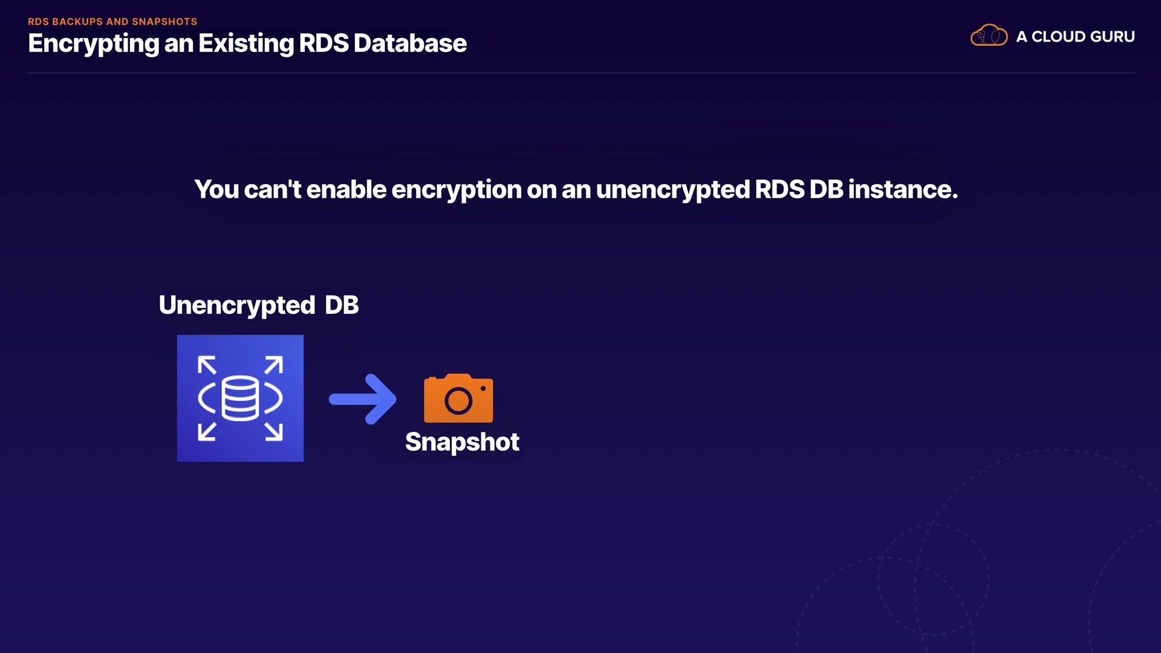This screenshot has height=653, width=1161.
Task: Click the blue right-pointing arrow
Action: [x=363, y=399]
